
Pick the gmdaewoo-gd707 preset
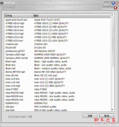tap(15, 51)
